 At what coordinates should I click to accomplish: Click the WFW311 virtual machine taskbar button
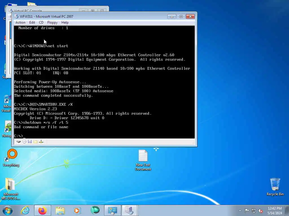129,210
